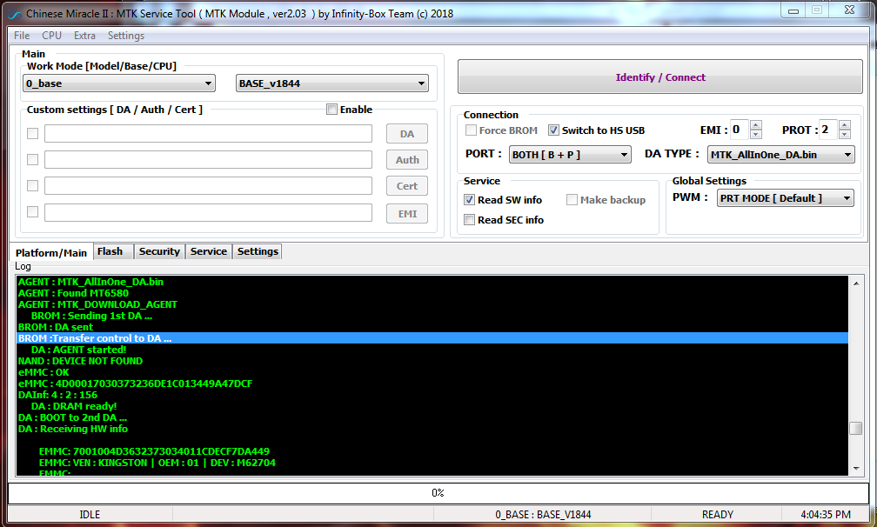
Task: Click the IDLE status bar entry
Action: tap(90, 515)
